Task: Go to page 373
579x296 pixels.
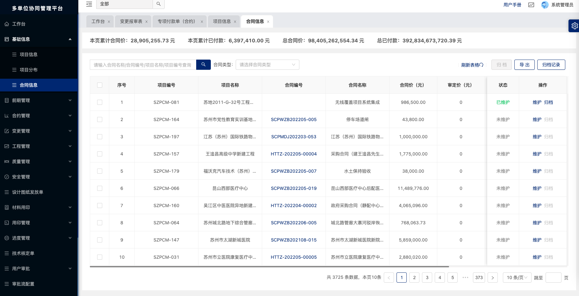Action: (x=479, y=278)
